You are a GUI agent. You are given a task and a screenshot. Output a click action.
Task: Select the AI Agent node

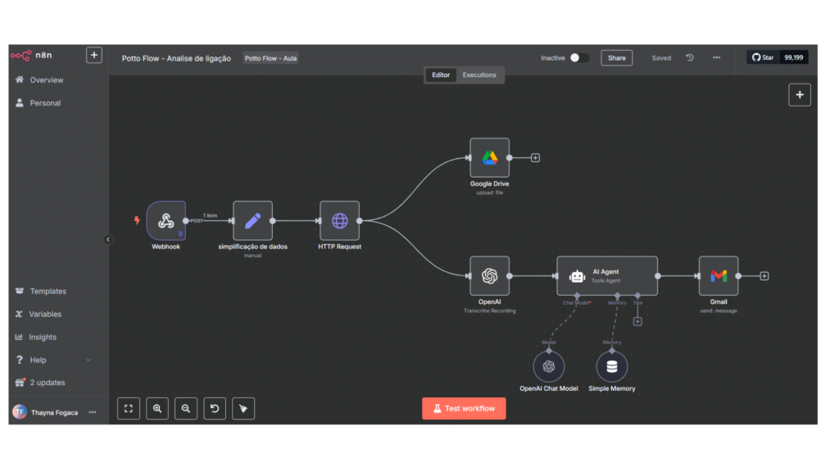607,276
